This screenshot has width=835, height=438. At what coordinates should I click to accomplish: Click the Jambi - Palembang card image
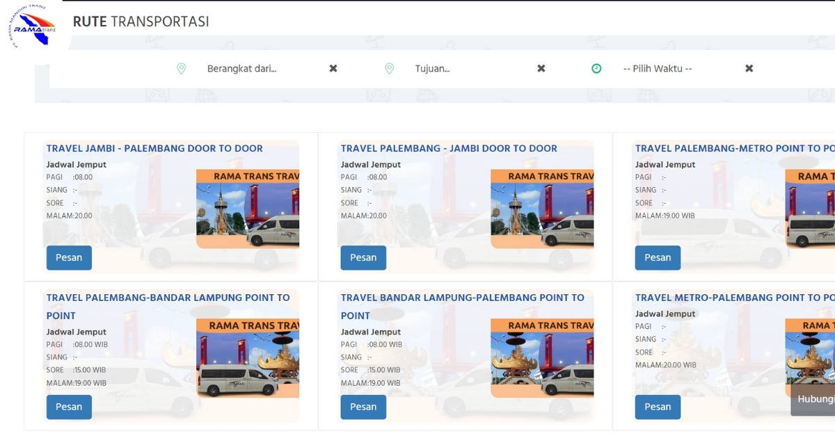pyautogui.click(x=248, y=209)
